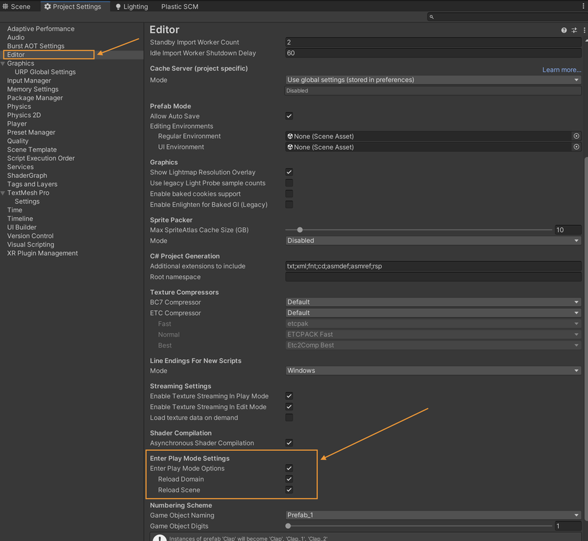Switch to the Scene tab
The width and height of the screenshot is (588, 541).
click(x=18, y=6)
